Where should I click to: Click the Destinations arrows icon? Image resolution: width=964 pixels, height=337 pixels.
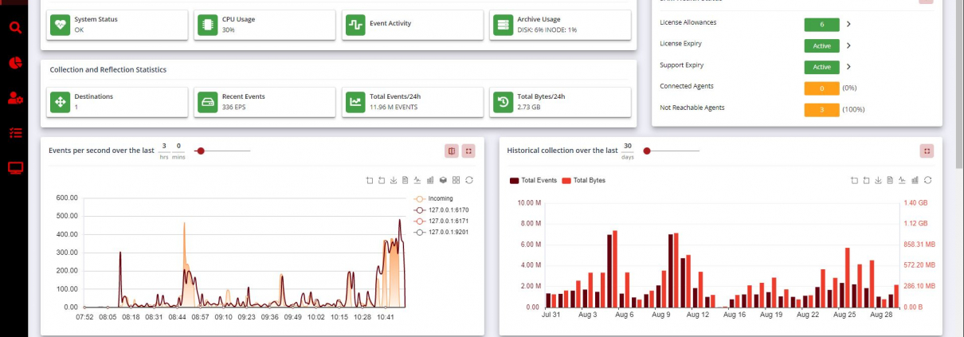pyautogui.click(x=60, y=101)
